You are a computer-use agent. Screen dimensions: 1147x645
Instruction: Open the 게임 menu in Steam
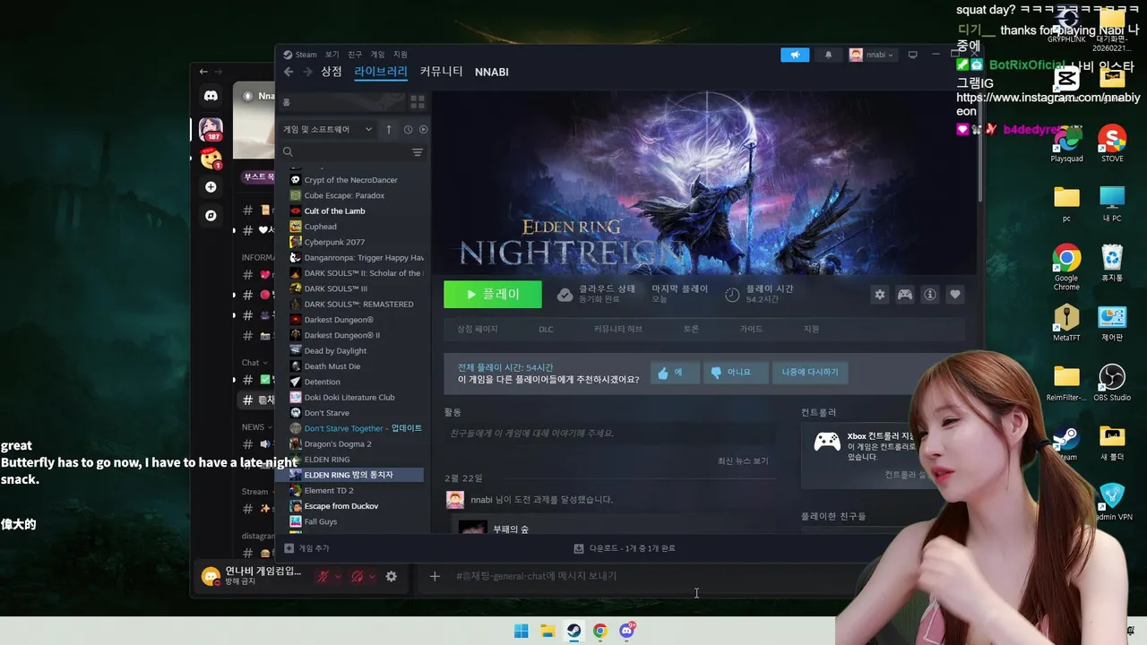coord(378,55)
